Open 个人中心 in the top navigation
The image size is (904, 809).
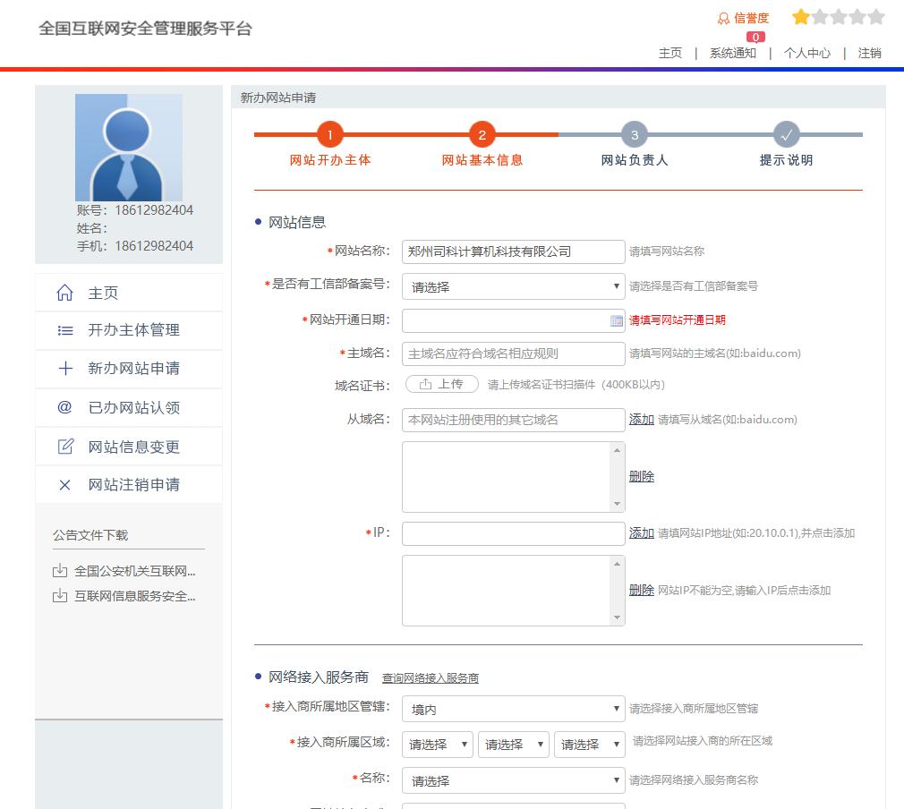[806, 54]
